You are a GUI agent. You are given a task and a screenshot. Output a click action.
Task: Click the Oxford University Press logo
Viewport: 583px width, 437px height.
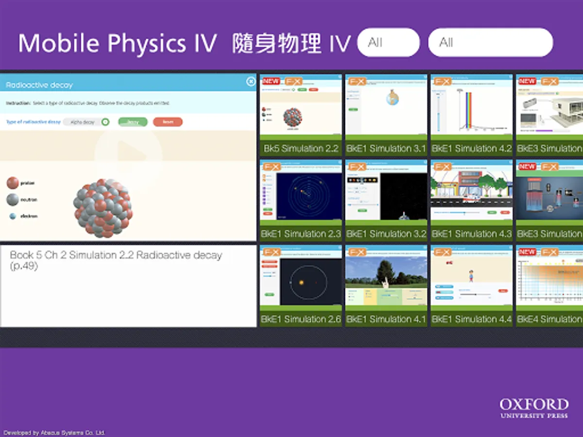click(534, 408)
